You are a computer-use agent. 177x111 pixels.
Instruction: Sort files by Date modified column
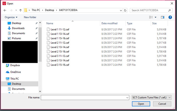coord(109,23)
